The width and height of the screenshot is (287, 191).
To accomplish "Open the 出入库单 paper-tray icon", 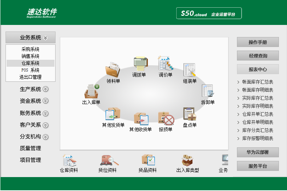I will [92, 91].
